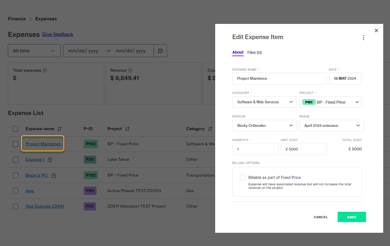The width and height of the screenshot is (390, 246).
Task: Click the P90 project ID badge
Action: pyautogui.click(x=90, y=191)
